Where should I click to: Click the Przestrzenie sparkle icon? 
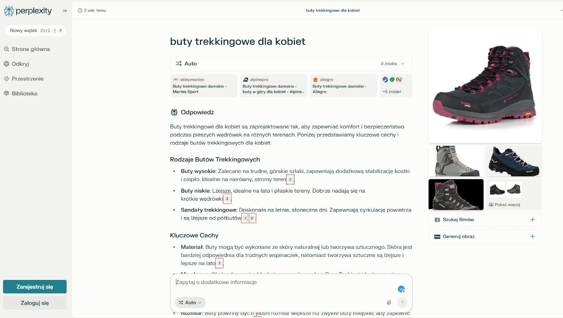click(x=6, y=79)
